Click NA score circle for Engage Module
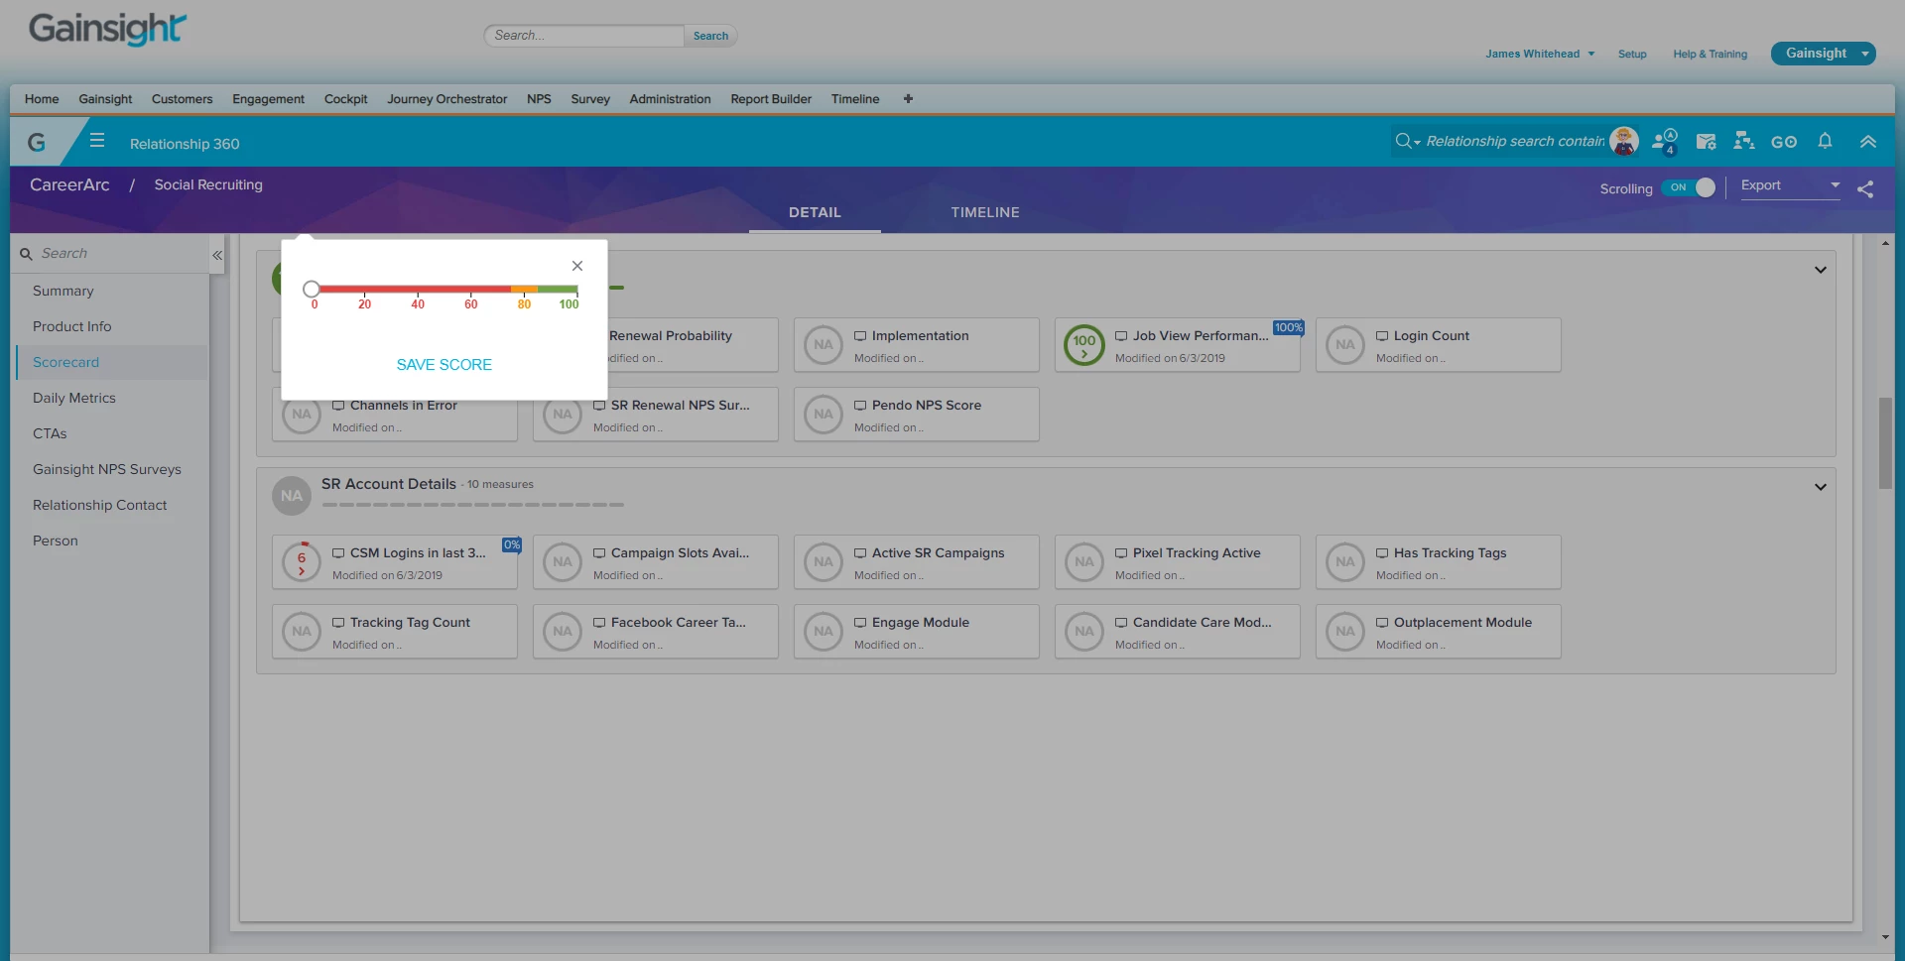Viewport: 1905px width, 961px height. point(824,632)
